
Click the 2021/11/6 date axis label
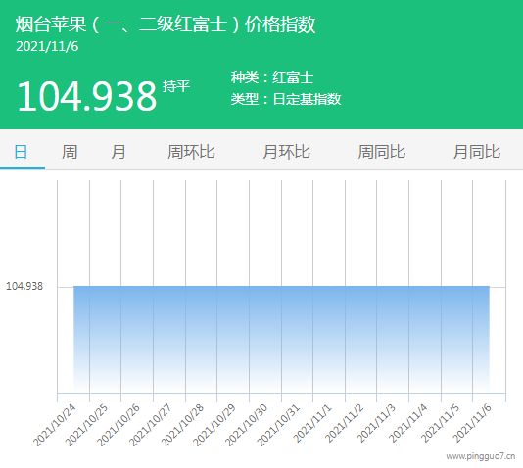click(x=472, y=424)
